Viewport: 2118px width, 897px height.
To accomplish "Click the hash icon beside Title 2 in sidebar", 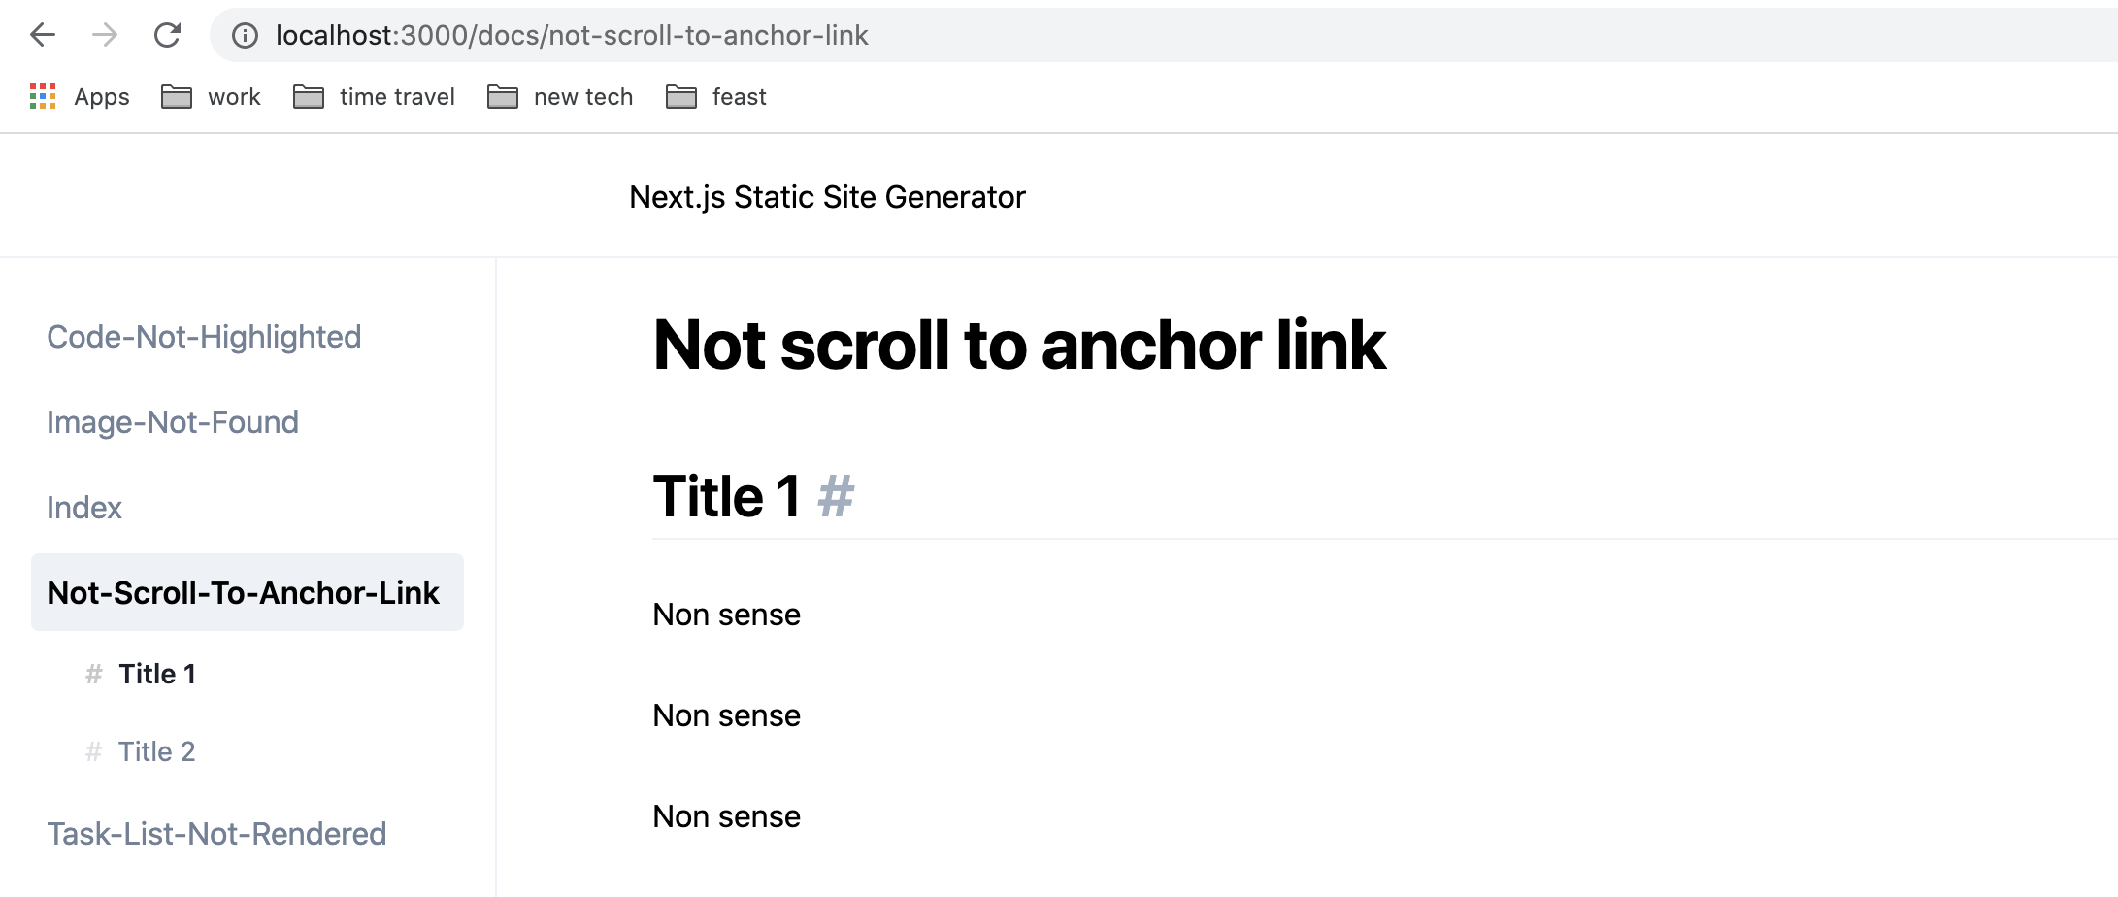I will click(x=92, y=750).
